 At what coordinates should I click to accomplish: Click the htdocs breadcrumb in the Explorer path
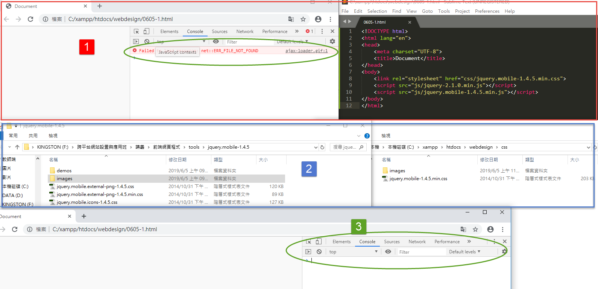click(x=453, y=147)
